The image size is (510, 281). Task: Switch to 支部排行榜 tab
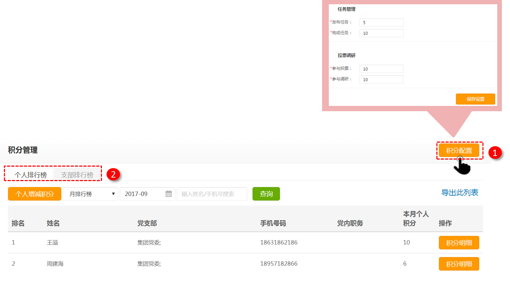coord(77,175)
